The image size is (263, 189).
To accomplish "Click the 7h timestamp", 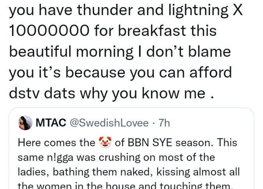I will [164, 123].
